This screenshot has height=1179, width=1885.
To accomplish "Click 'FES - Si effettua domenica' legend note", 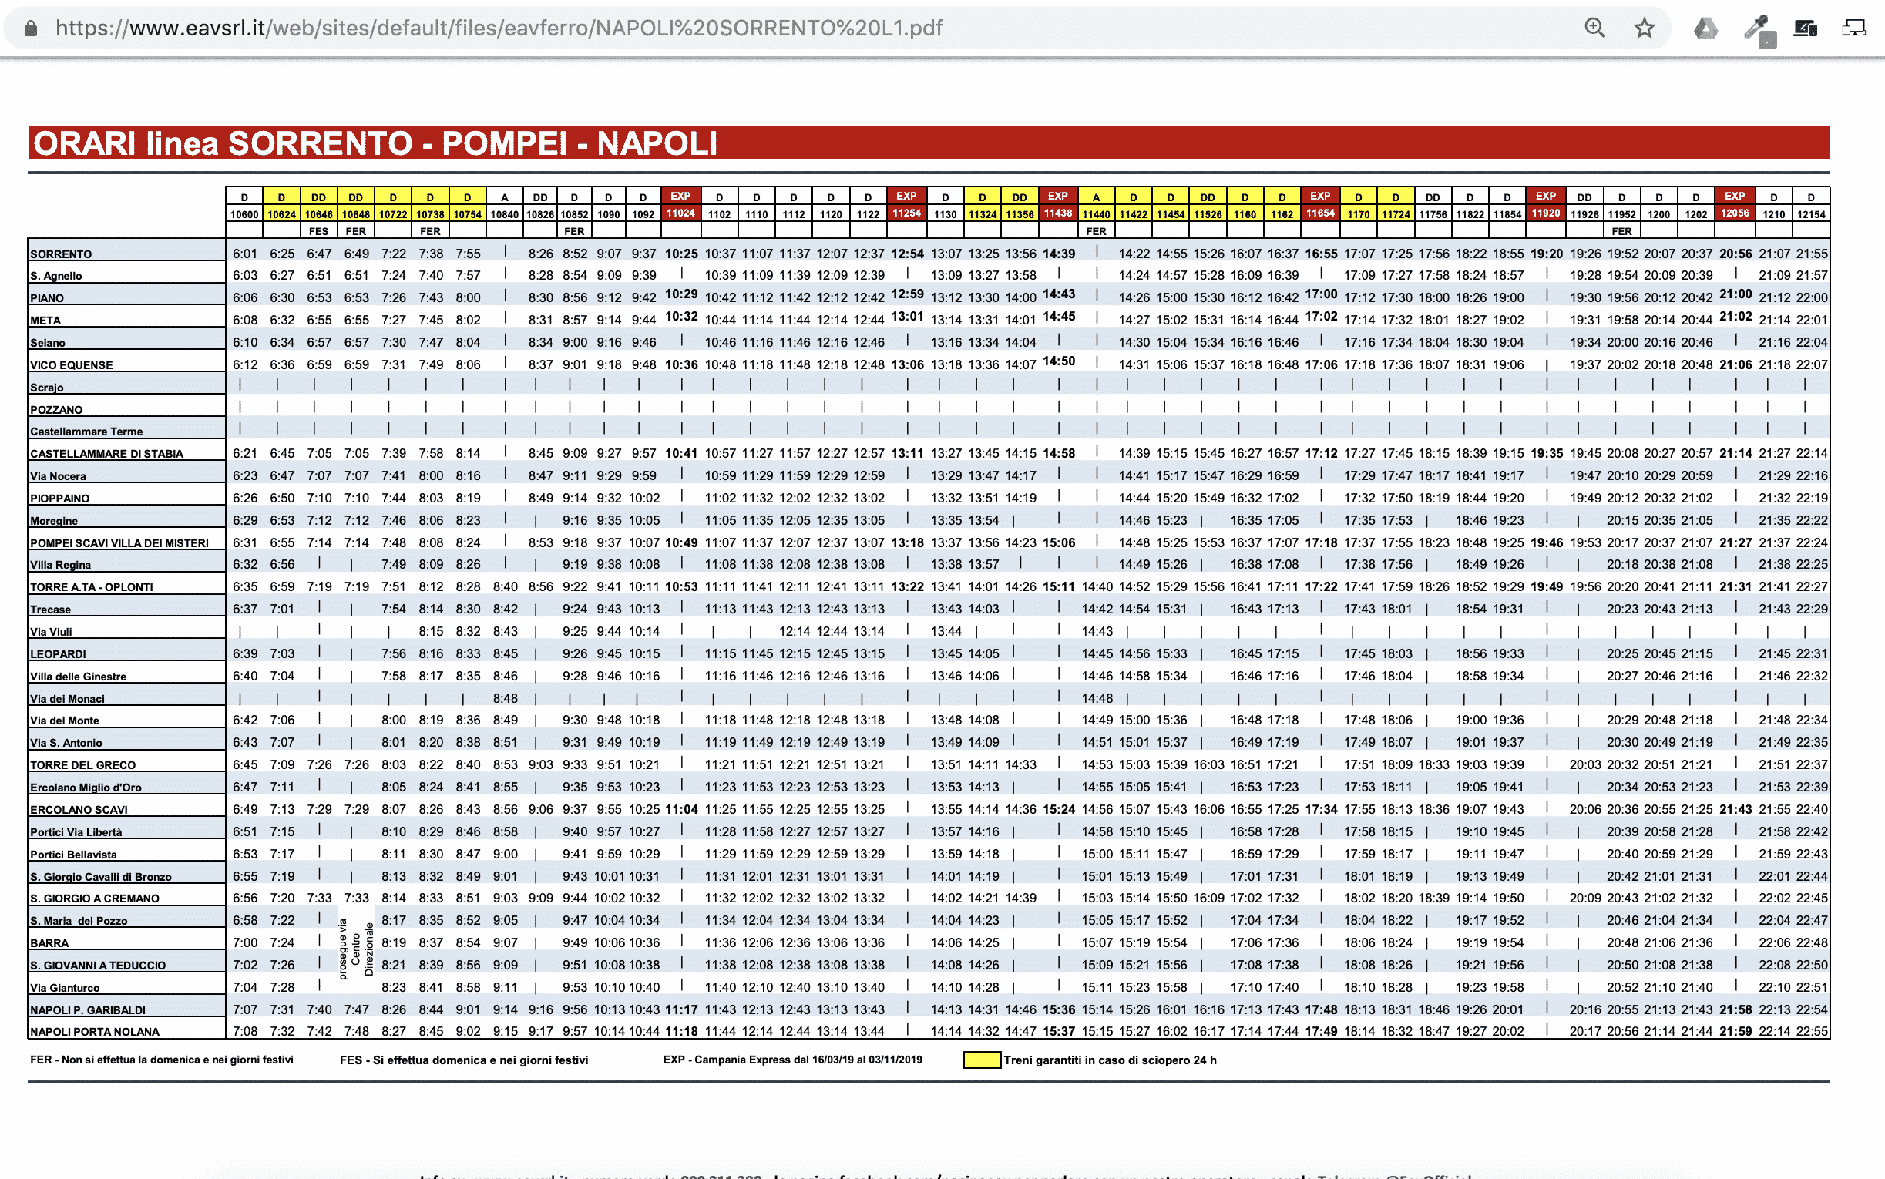I will click(464, 1060).
